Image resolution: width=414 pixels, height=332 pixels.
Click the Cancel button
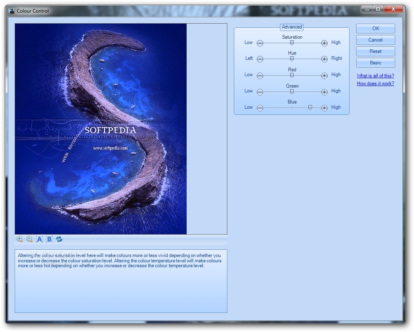[375, 40]
